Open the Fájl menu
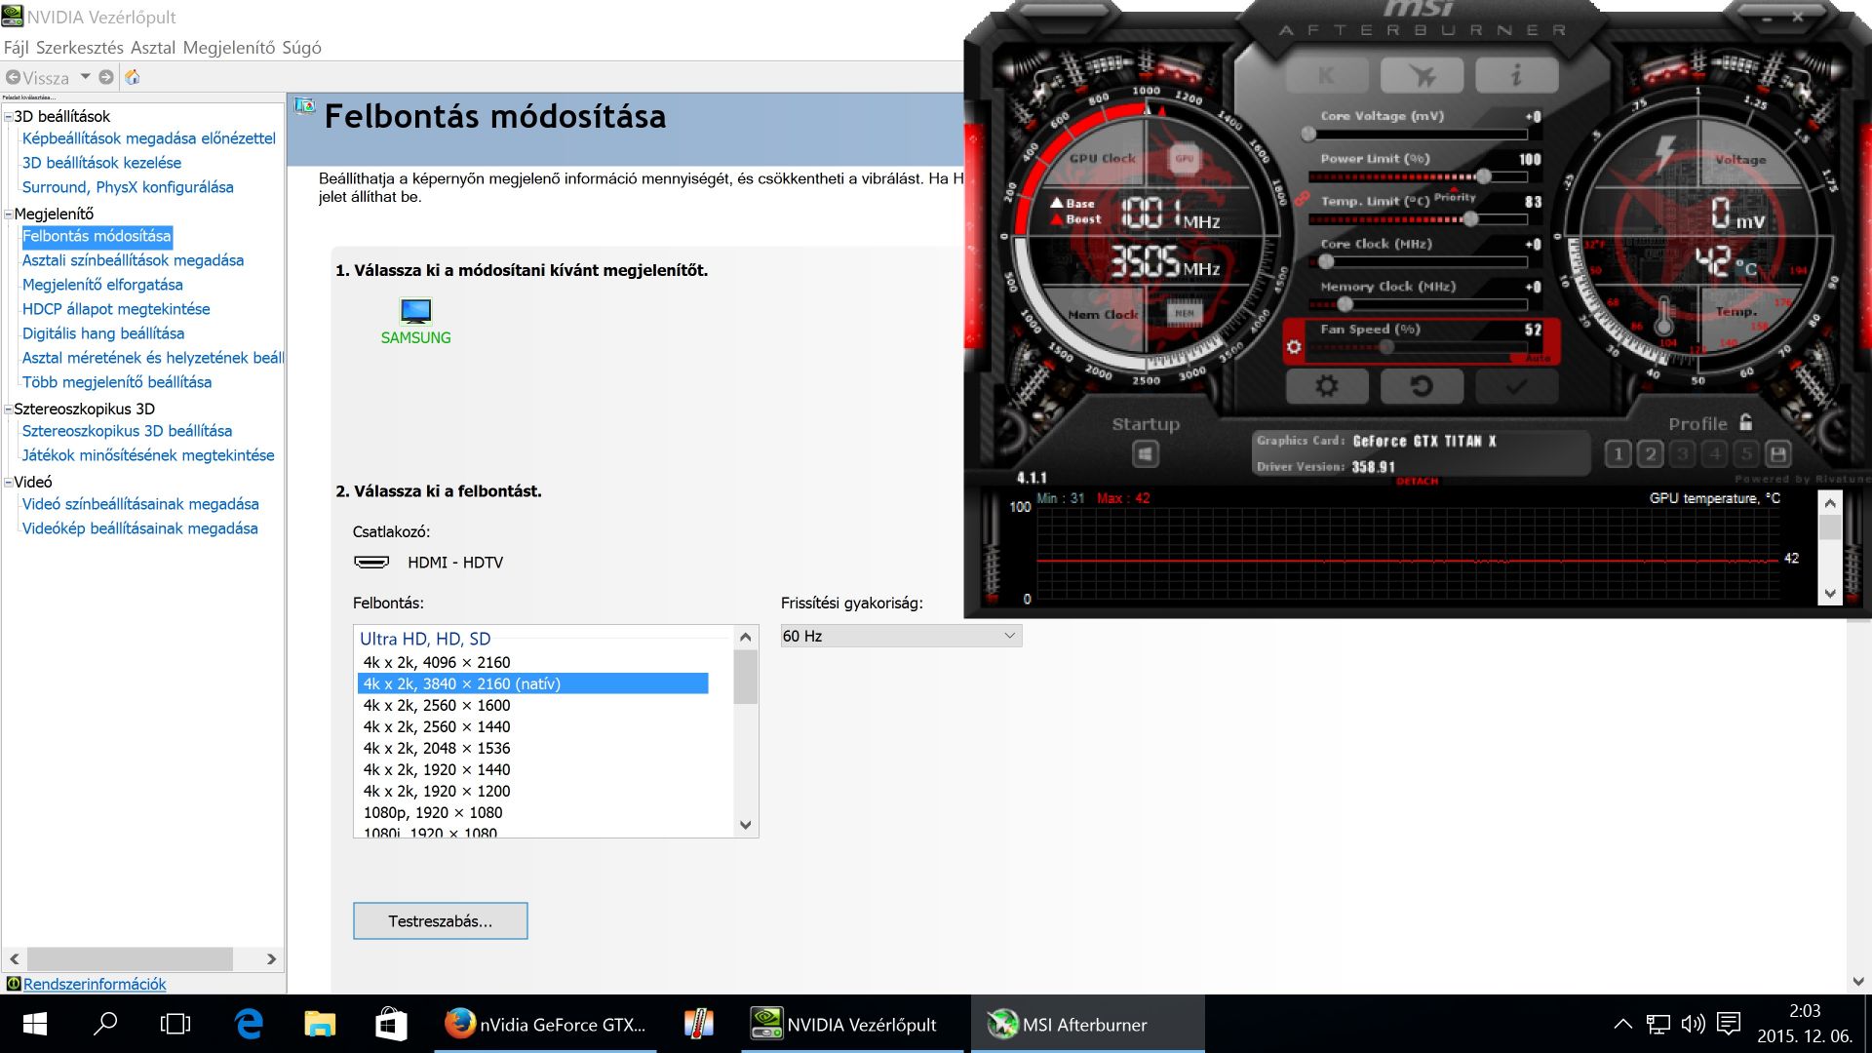Image resolution: width=1872 pixels, height=1053 pixels. pos(16,48)
